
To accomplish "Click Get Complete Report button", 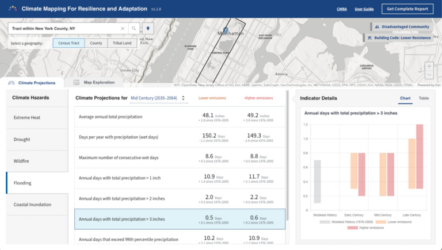I will (x=407, y=9).
